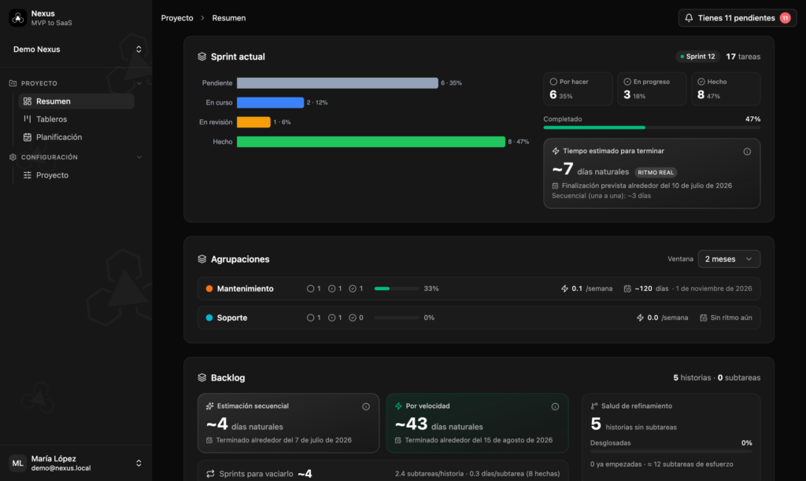Click the Planificación calendar icon
Viewport: 806px width, 481px height.
(x=28, y=137)
